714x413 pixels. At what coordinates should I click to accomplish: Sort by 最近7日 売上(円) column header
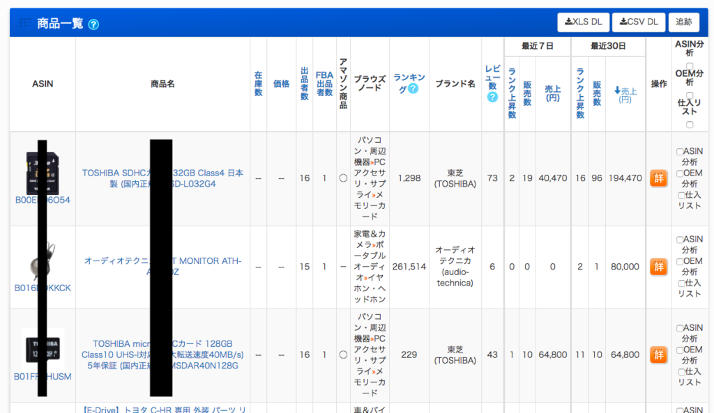point(552,93)
